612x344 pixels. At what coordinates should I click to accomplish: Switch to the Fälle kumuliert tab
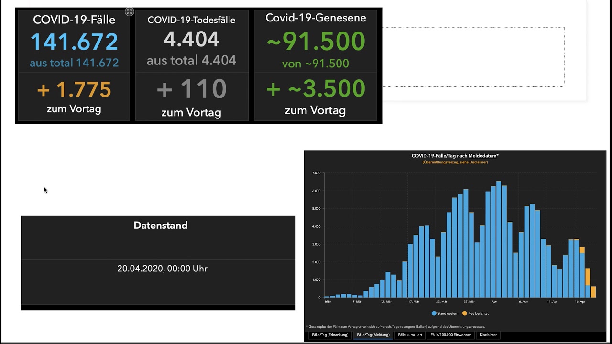pos(410,335)
